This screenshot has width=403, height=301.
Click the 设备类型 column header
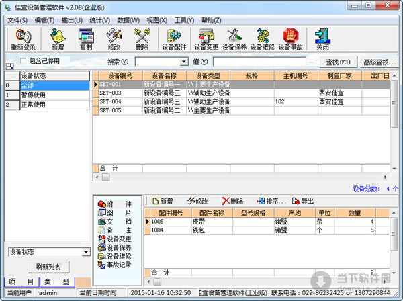[208, 75]
